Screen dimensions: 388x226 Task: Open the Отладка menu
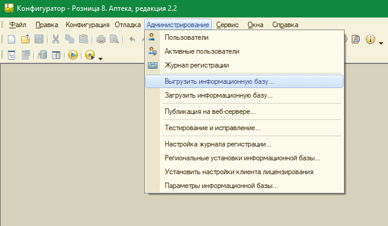click(x=128, y=25)
